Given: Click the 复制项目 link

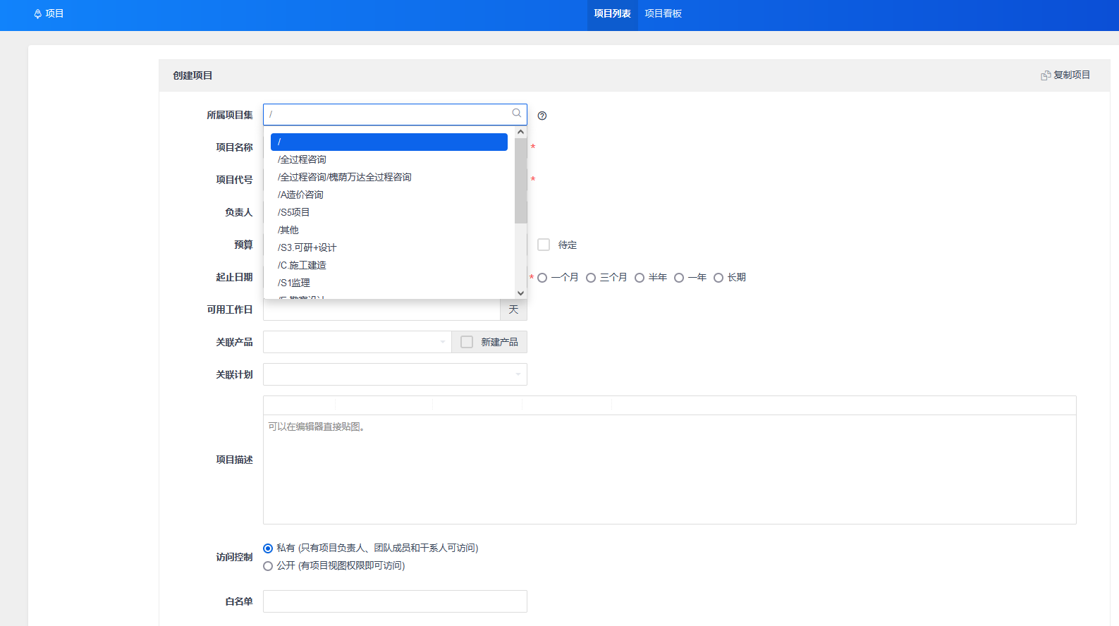Looking at the screenshot, I should click(1071, 75).
